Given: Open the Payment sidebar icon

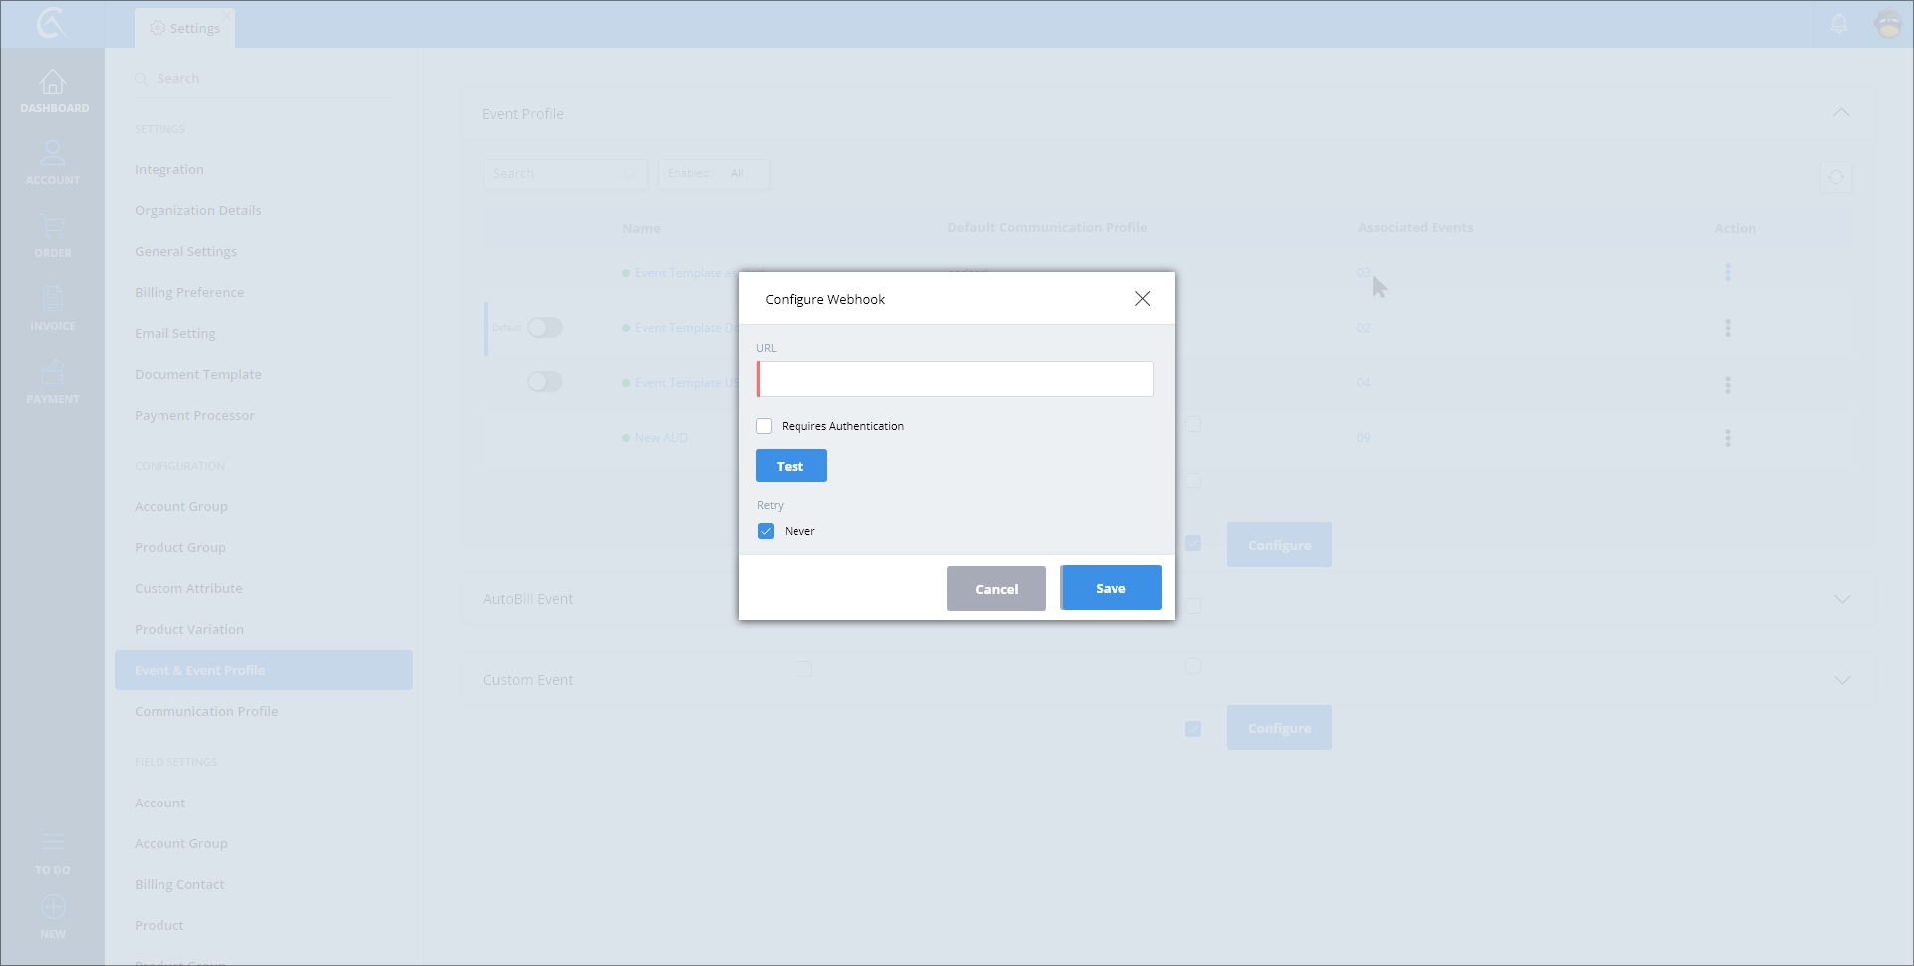Looking at the screenshot, I should tap(53, 373).
